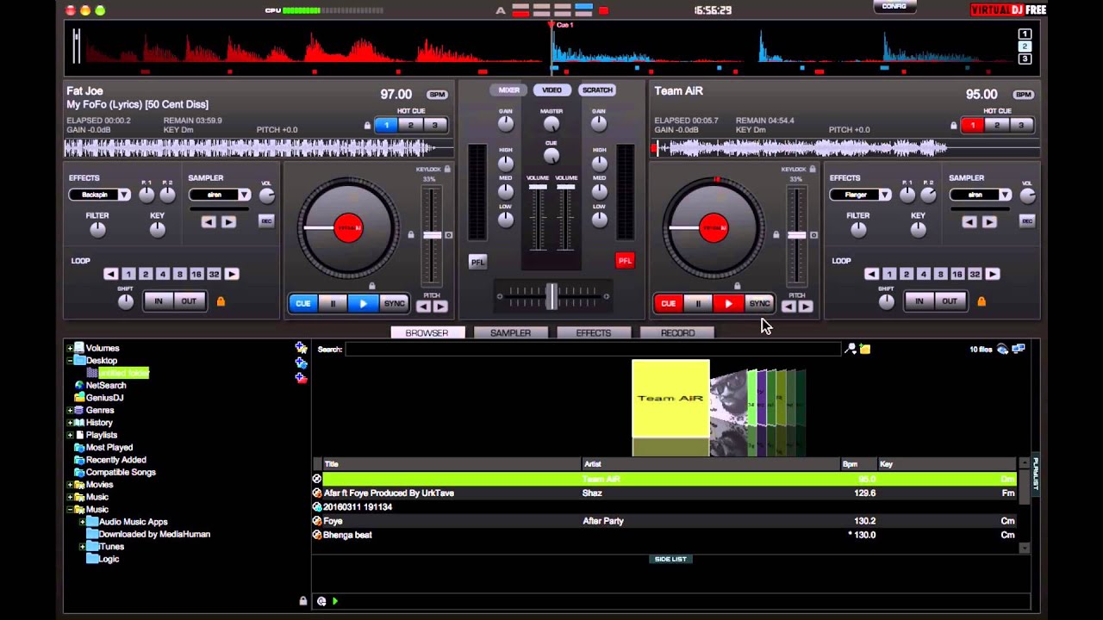Viewport: 1103px width, 620px height.
Task: Switch to the SAMPLER tab
Action: click(x=510, y=332)
